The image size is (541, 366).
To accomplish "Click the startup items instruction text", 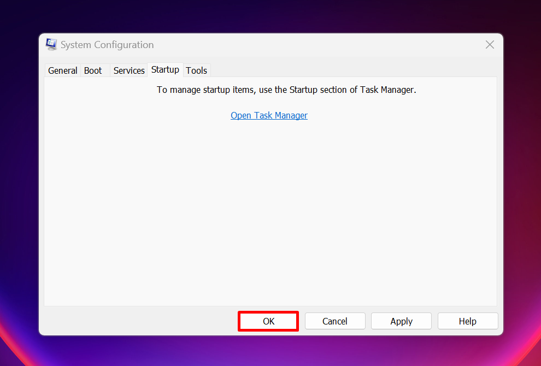I will click(x=286, y=89).
